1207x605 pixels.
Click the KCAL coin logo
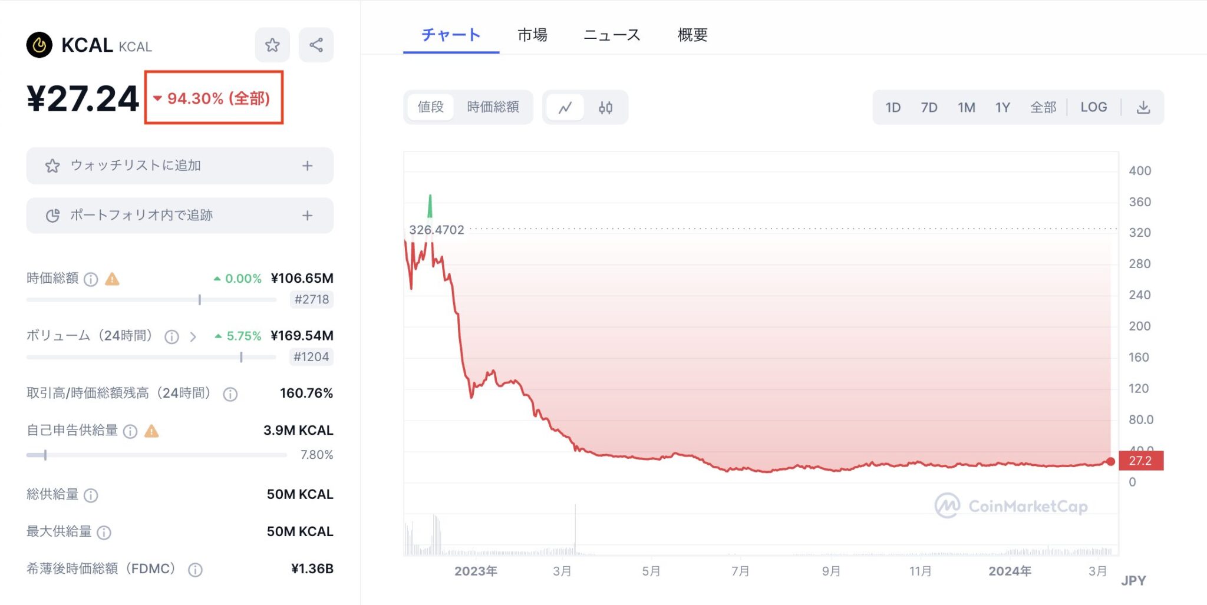click(40, 45)
